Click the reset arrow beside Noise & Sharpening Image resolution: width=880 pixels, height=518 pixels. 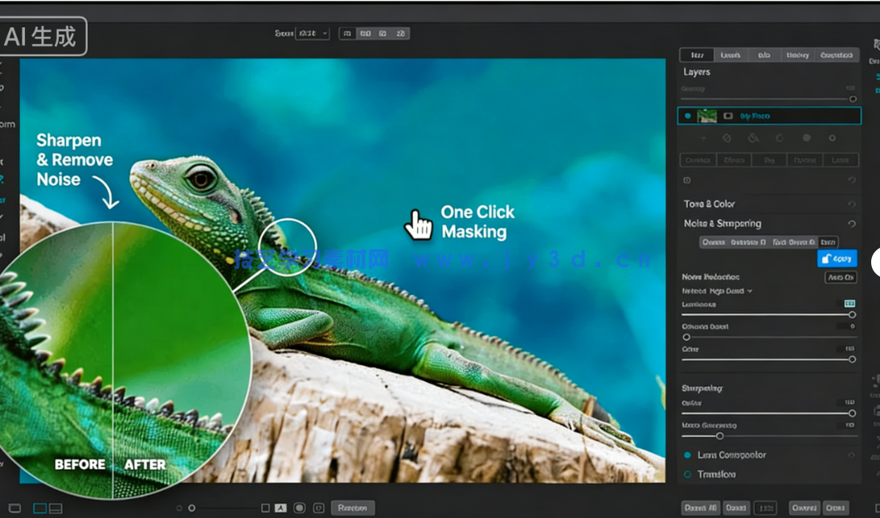click(x=851, y=224)
